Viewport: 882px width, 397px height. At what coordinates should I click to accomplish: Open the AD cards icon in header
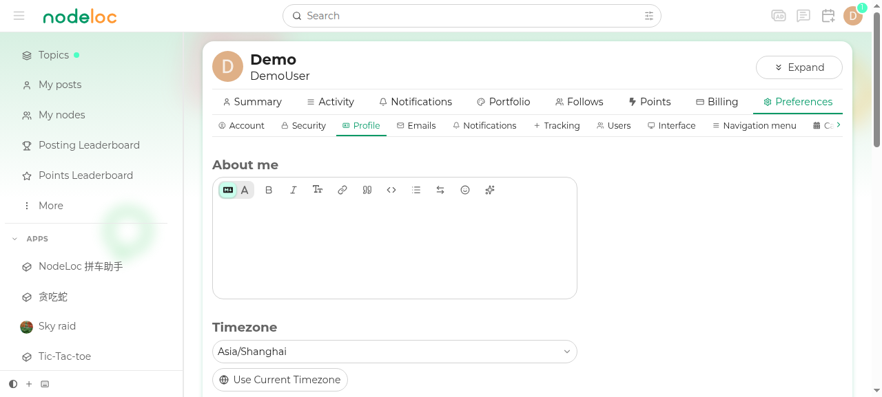779,16
